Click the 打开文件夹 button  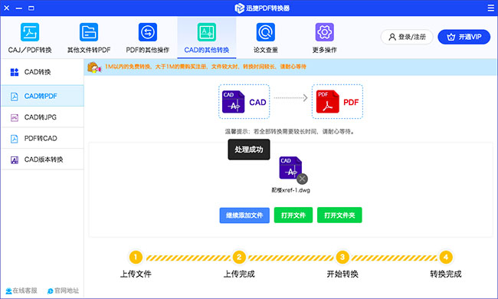point(339,215)
